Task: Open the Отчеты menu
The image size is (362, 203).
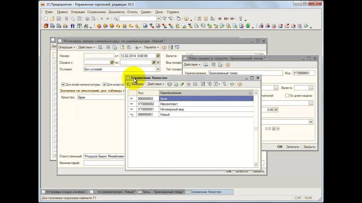Action: [x=132, y=12]
